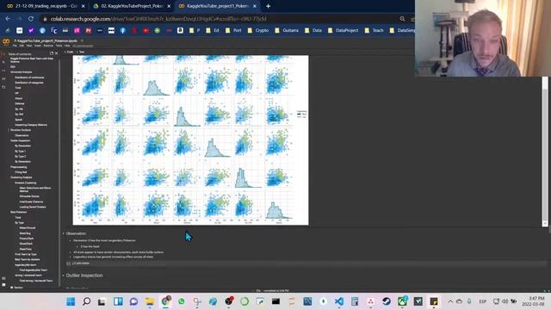551x310 pixels.
Task: Open the Files sidebar icon
Action: (x=3, y=86)
